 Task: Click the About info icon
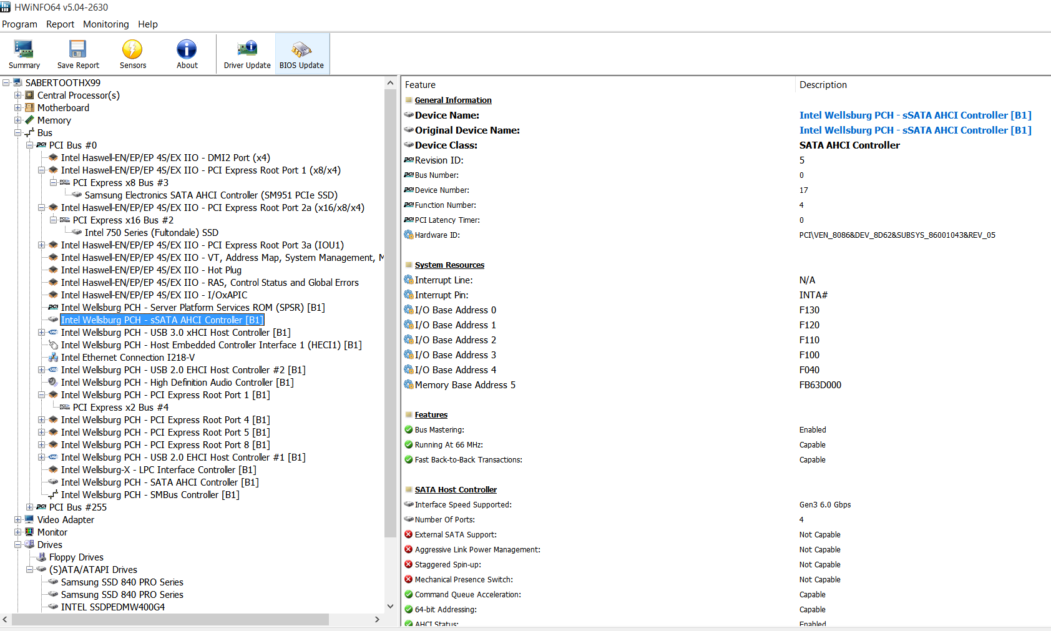(x=187, y=49)
